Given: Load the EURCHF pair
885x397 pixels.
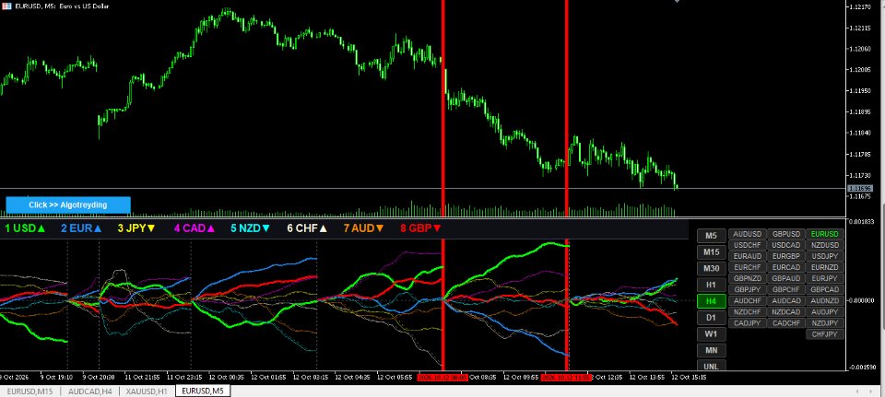Looking at the screenshot, I should [748, 267].
